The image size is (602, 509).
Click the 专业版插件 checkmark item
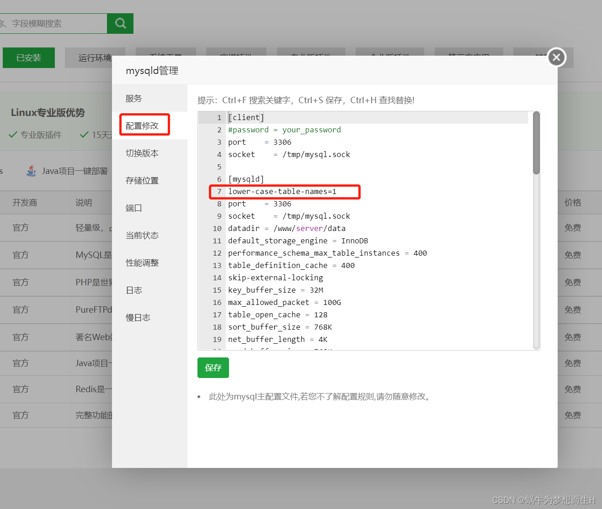coord(35,135)
